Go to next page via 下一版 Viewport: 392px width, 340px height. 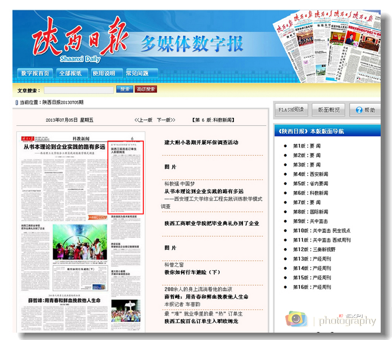point(165,120)
